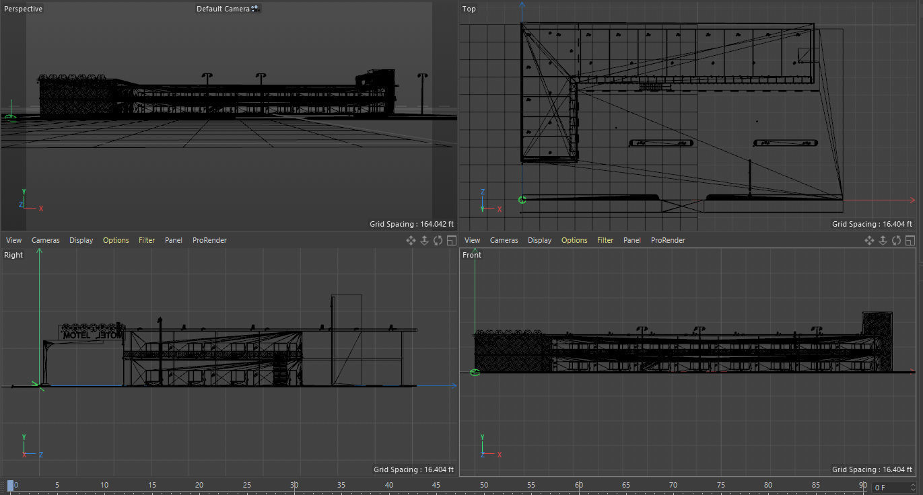Jump to frame 25 on the timeline
923x495 pixels.
(x=247, y=486)
